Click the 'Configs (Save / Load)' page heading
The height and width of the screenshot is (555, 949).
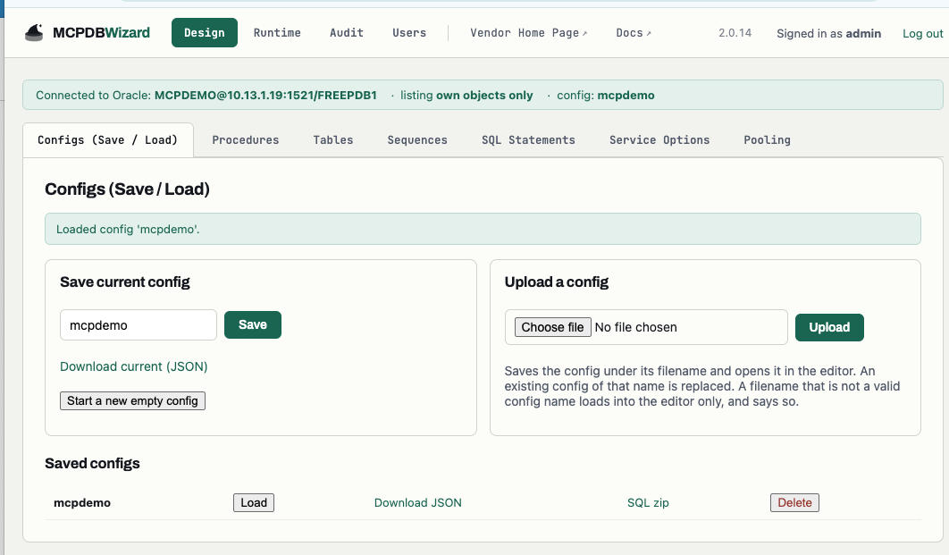pyautogui.click(x=127, y=189)
